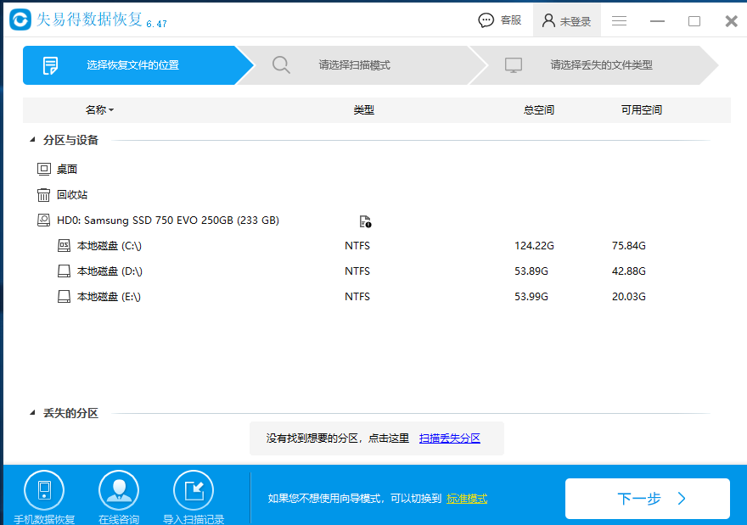747x525 pixels.
Task: Select the 桌面 desktop entry
Action: coord(67,170)
